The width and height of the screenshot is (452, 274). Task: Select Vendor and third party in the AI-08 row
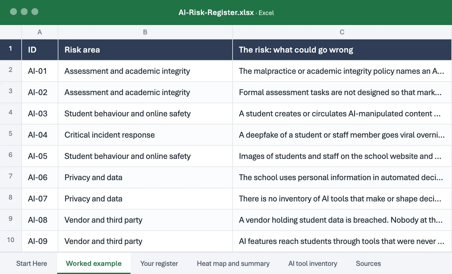(145, 220)
